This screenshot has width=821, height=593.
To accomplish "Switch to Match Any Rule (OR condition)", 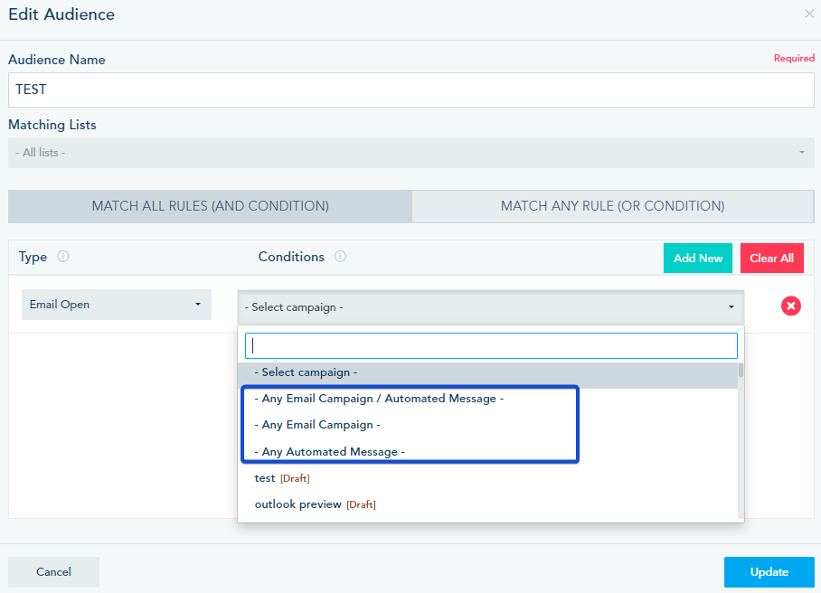I will tap(612, 206).
